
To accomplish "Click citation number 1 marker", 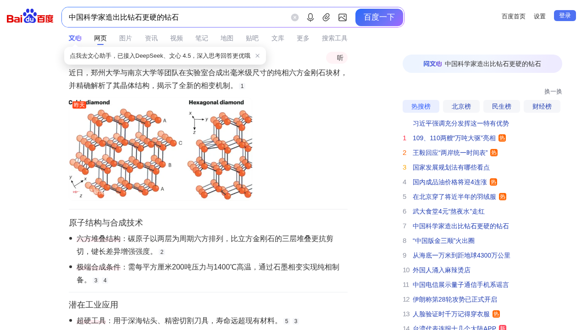I will (x=242, y=86).
